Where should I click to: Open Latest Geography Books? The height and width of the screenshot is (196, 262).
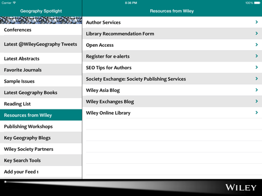point(41,93)
